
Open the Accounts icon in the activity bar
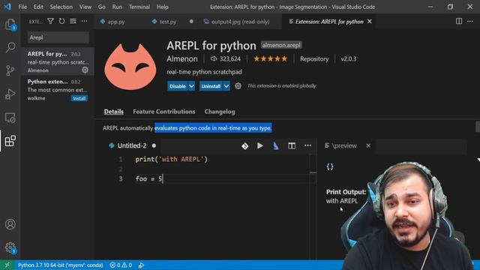[x=10, y=224]
